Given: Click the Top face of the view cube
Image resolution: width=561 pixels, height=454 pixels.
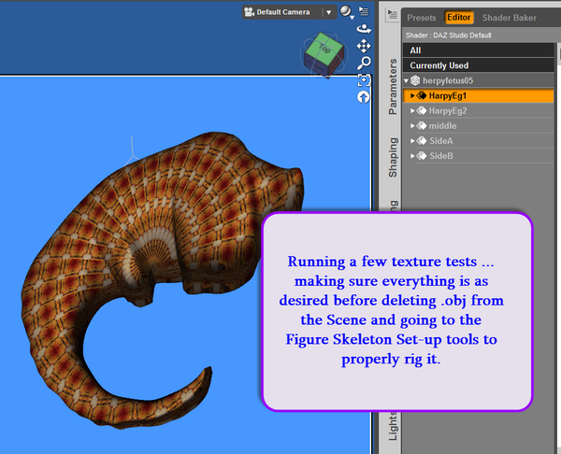Looking at the screenshot, I should click(324, 48).
